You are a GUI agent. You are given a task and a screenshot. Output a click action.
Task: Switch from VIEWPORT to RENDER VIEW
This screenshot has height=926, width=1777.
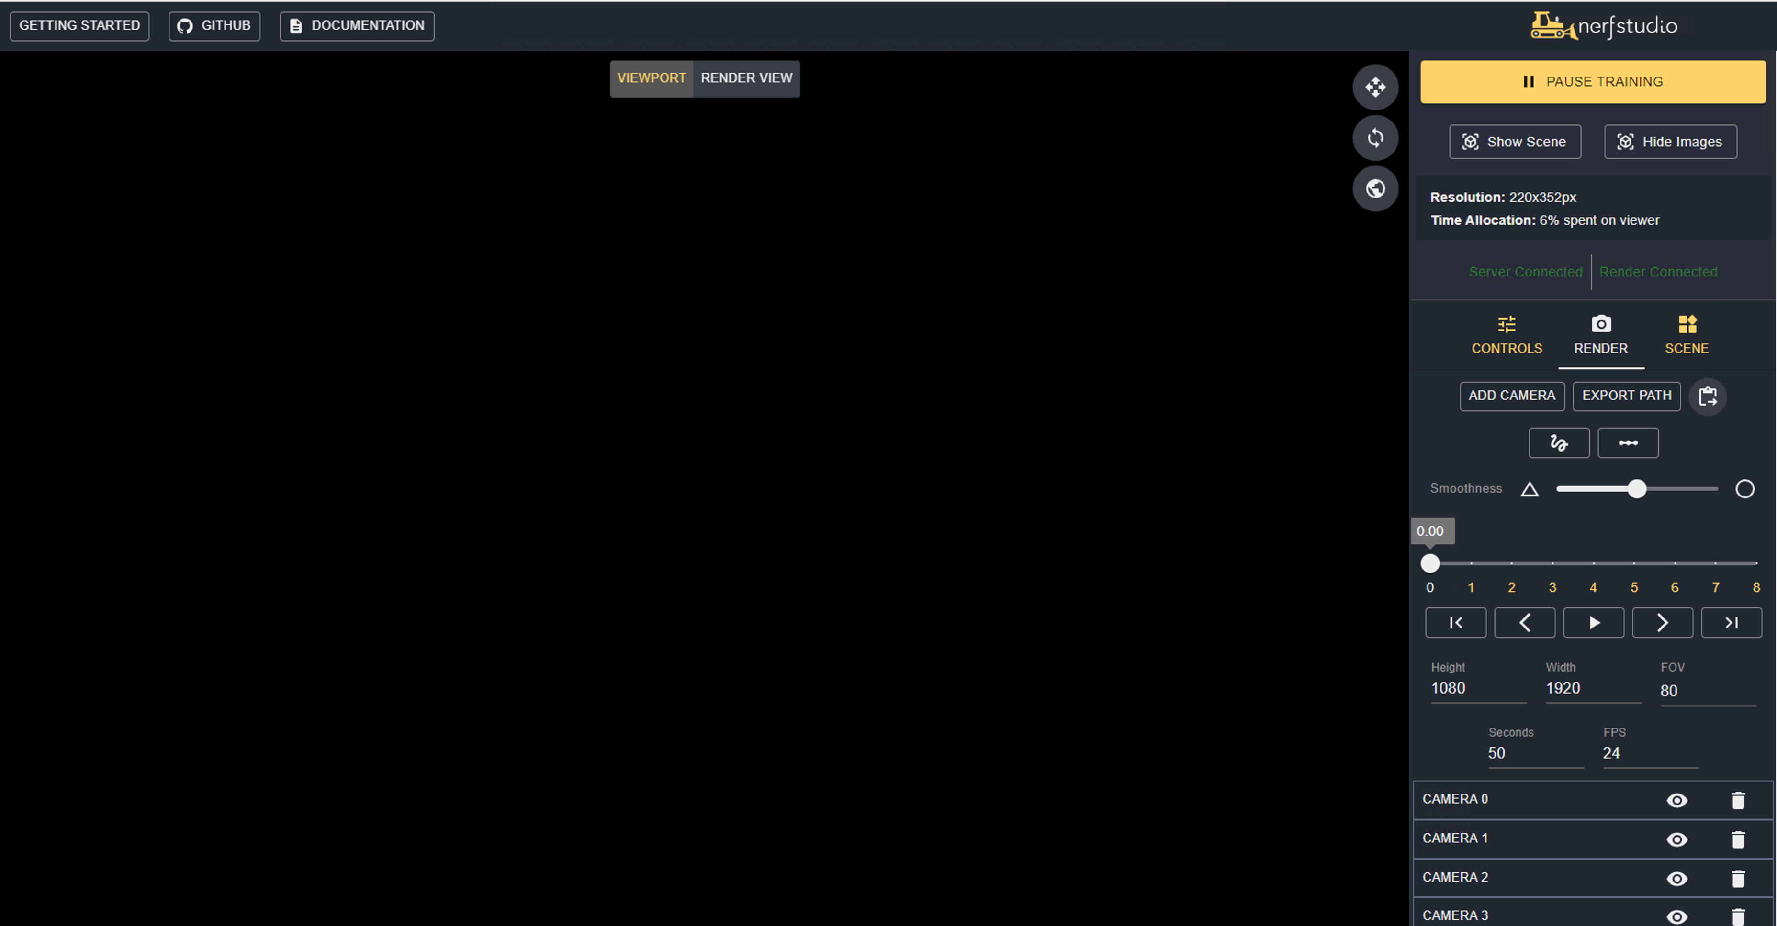point(746,78)
